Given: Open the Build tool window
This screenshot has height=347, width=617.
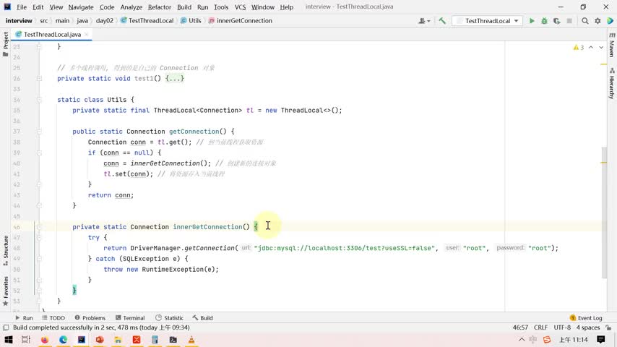Looking at the screenshot, I should [202, 318].
